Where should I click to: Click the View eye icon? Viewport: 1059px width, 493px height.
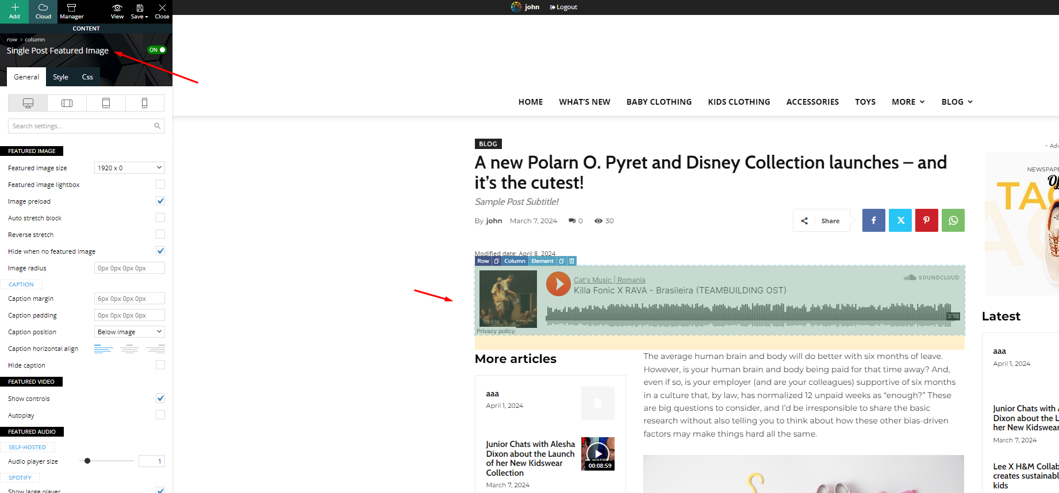click(117, 7)
